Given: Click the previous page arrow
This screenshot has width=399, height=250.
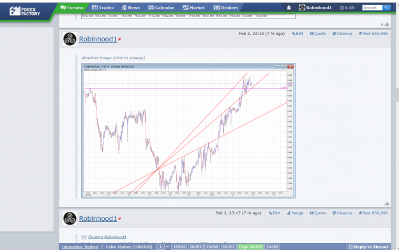Looking at the screenshot, I should pos(168,247).
